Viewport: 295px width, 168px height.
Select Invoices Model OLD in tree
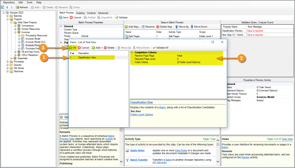click(x=36, y=42)
